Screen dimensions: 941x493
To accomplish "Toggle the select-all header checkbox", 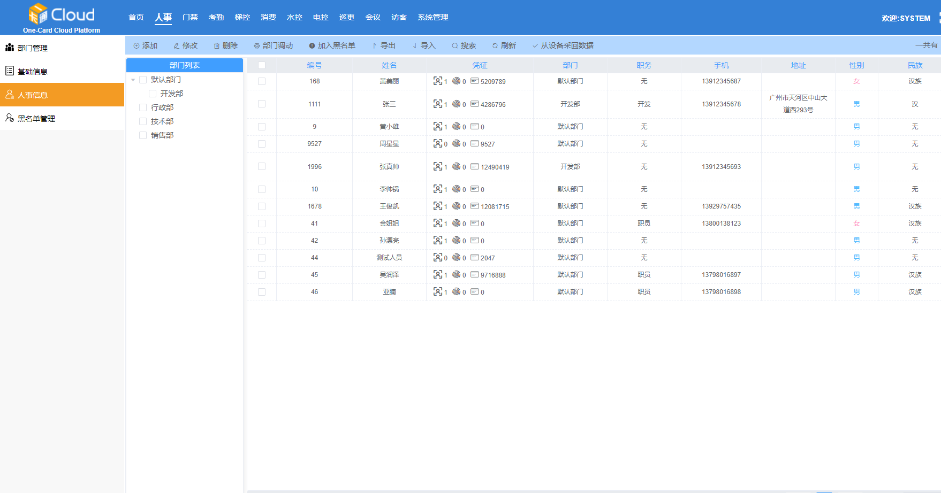I will [262, 65].
